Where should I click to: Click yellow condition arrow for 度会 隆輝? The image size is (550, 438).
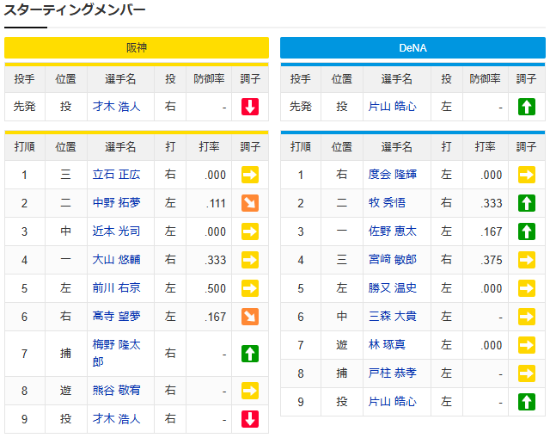(x=527, y=175)
